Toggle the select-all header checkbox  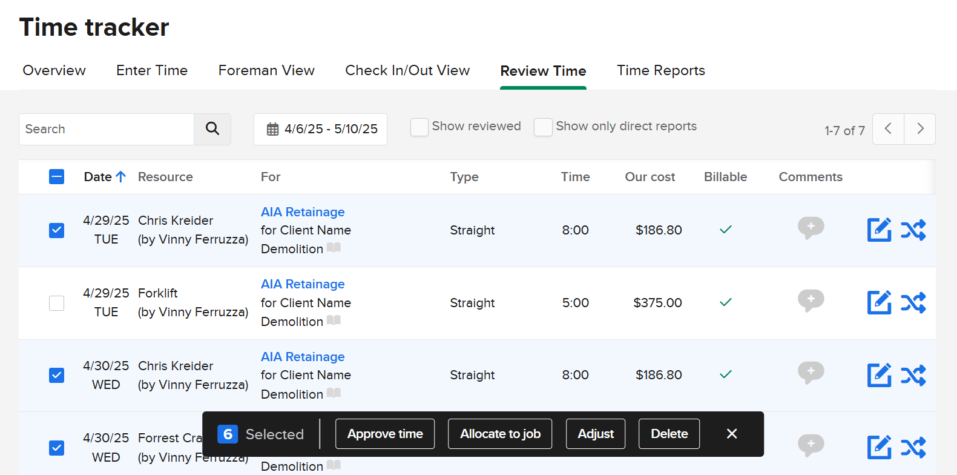[56, 177]
